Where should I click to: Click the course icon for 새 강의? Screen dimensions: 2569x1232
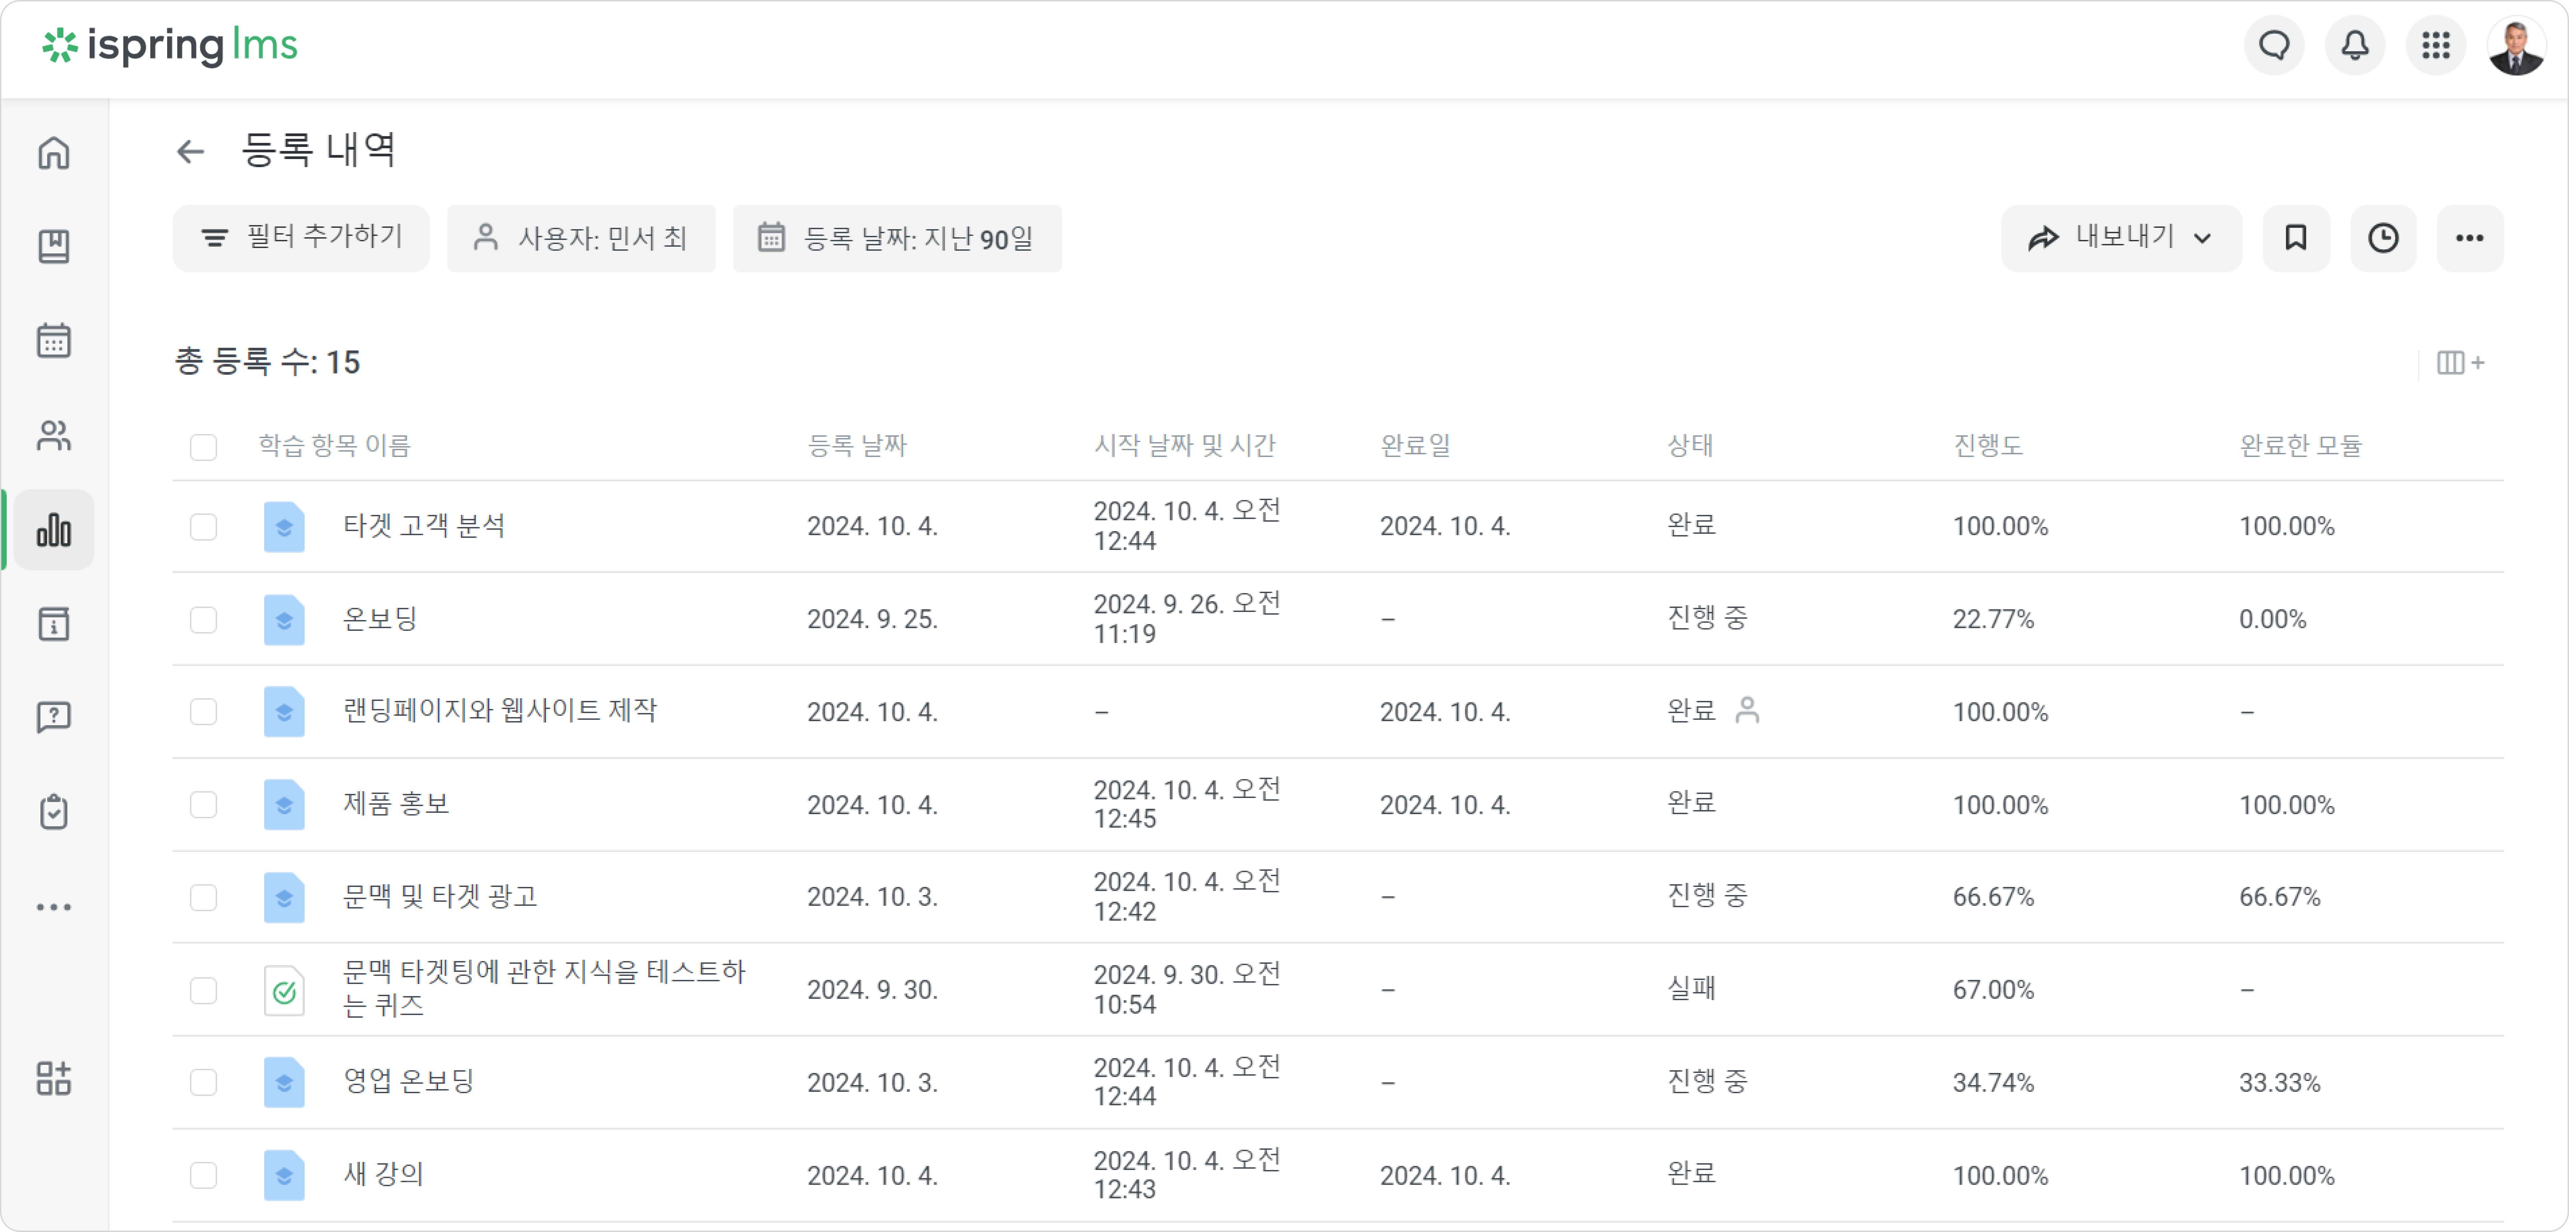(x=284, y=1175)
